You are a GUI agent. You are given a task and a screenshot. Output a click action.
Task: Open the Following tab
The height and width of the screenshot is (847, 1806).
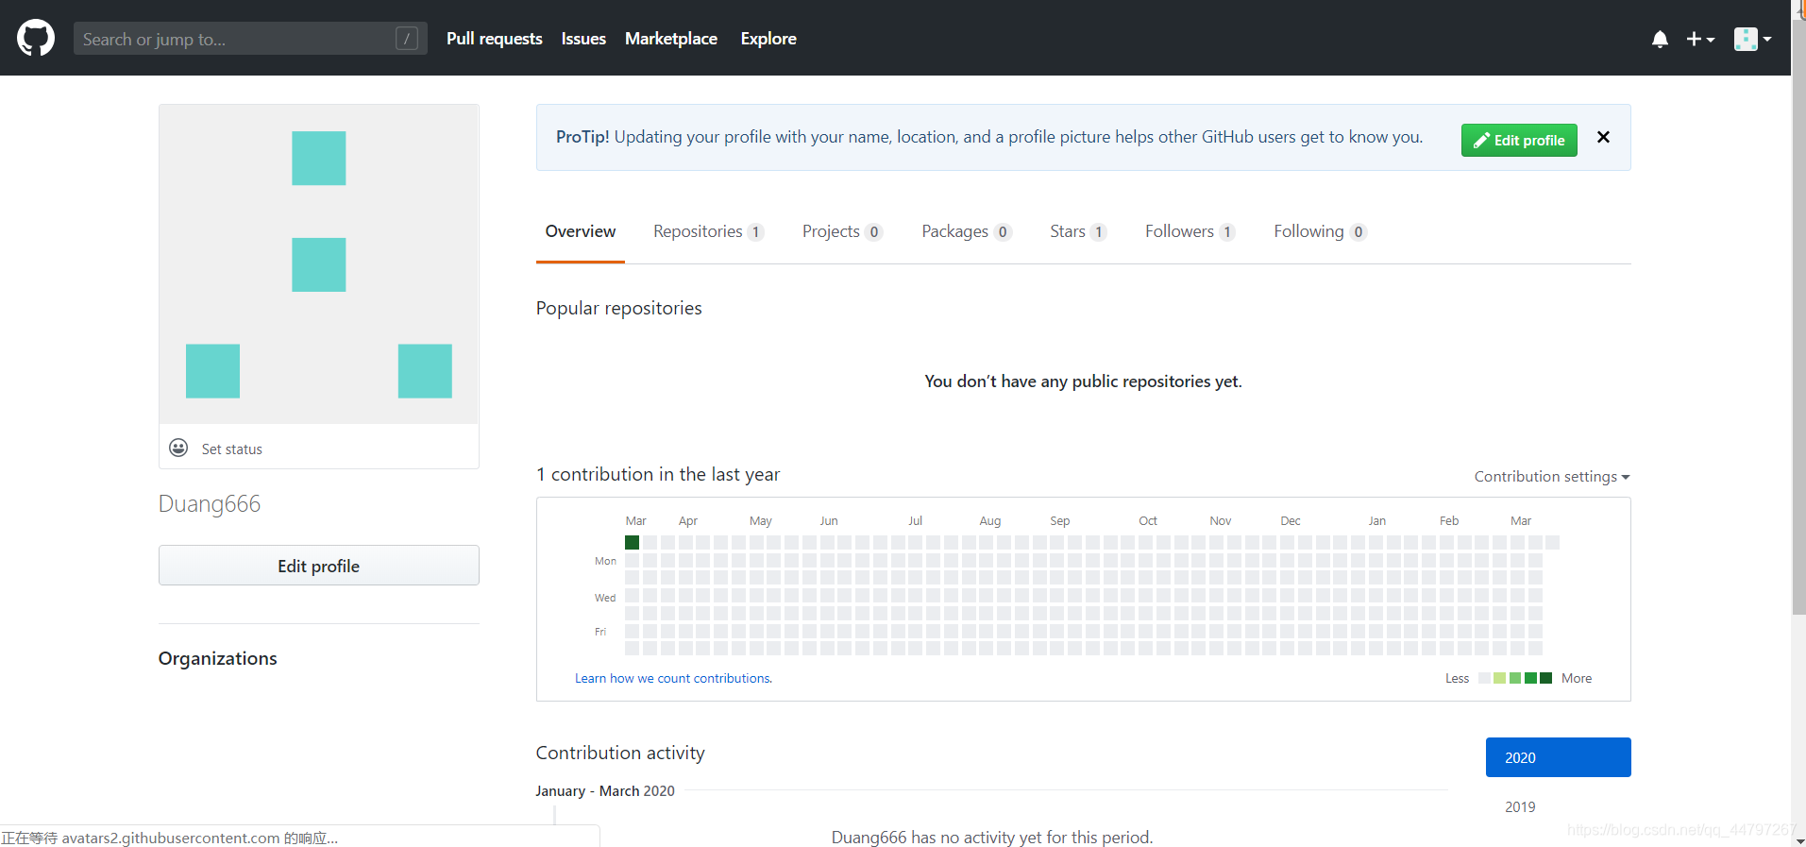(x=1321, y=231)
